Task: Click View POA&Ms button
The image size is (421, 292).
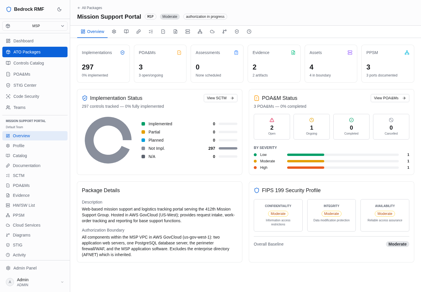Action: 390,98
